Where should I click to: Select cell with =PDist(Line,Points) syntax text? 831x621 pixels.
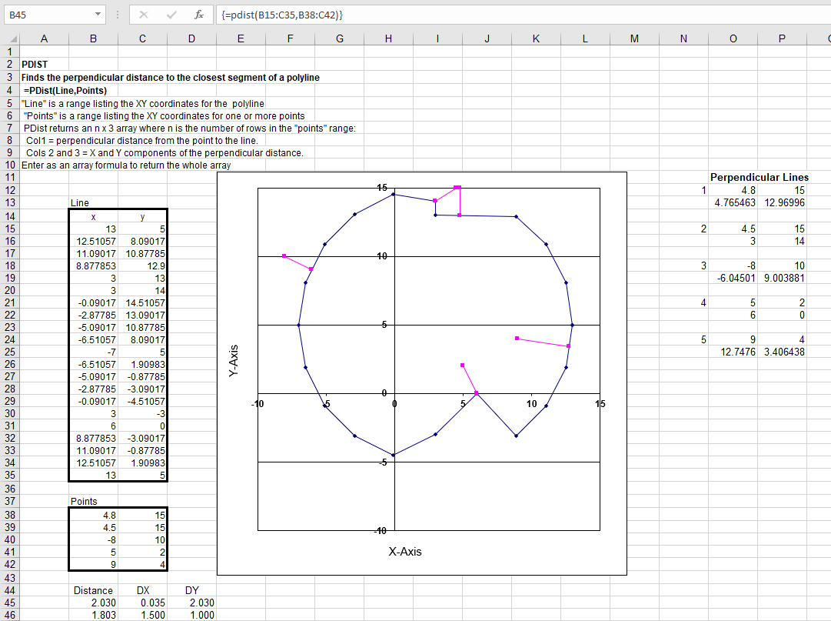(65, 90)
